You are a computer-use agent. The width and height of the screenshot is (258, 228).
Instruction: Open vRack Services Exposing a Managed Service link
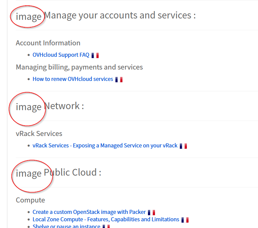(105, 146)
